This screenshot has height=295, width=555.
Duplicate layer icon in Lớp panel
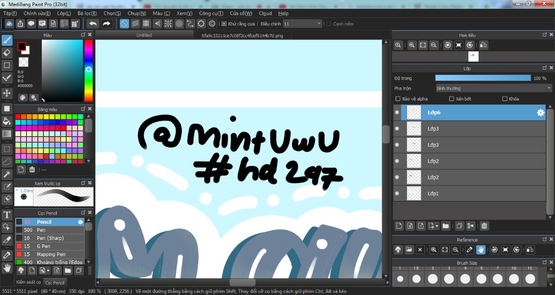pyautogui.click(x=459, y=225)
